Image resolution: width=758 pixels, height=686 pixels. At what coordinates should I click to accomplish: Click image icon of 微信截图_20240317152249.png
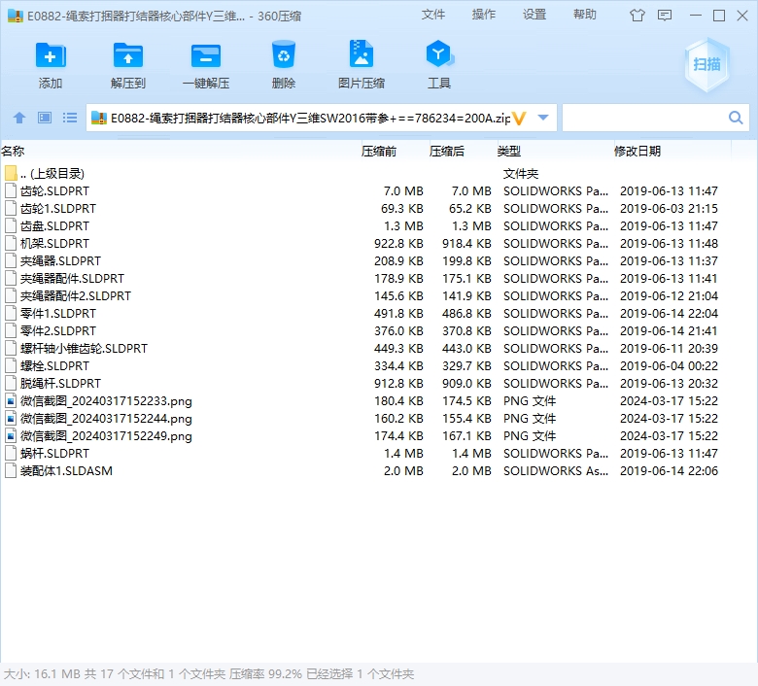point(11,435)
